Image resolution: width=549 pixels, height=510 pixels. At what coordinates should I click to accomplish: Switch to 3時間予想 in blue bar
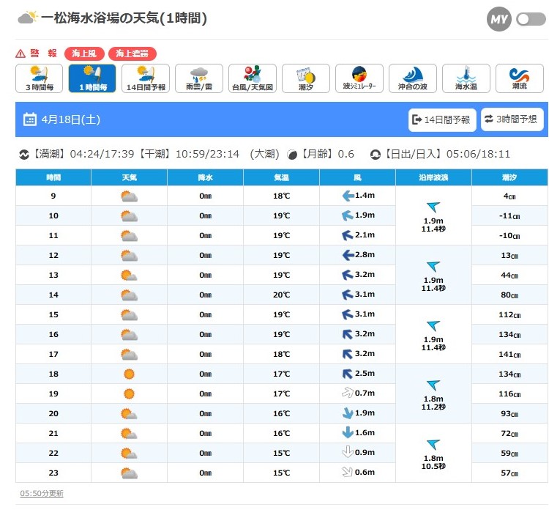[512, 119]
